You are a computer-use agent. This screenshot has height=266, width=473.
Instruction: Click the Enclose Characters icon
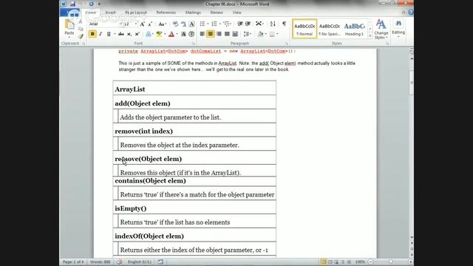(x=191, y=34)
